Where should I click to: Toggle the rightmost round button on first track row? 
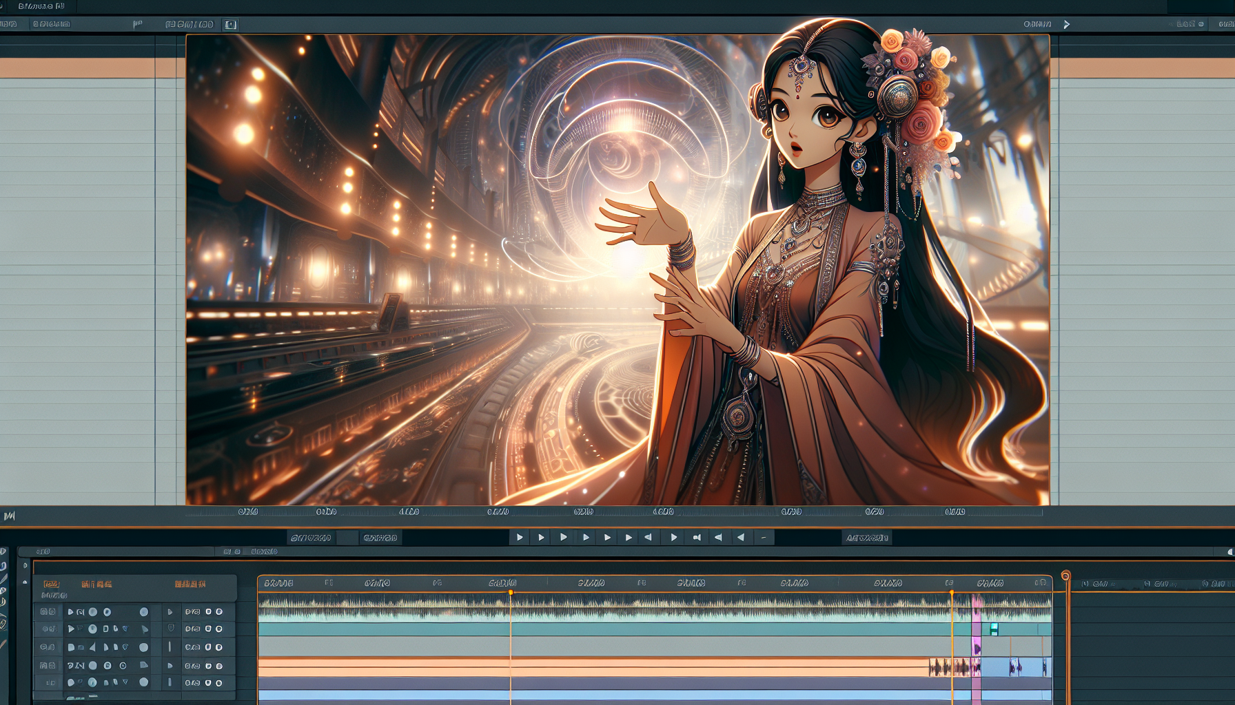[219, 612]
